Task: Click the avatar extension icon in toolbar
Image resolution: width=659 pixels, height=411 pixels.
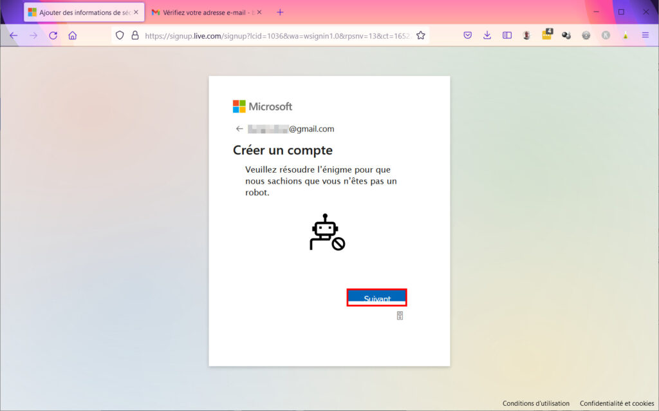Action: point(526,36)
